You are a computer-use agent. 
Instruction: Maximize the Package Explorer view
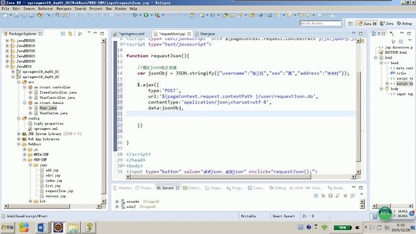(102, 33)
